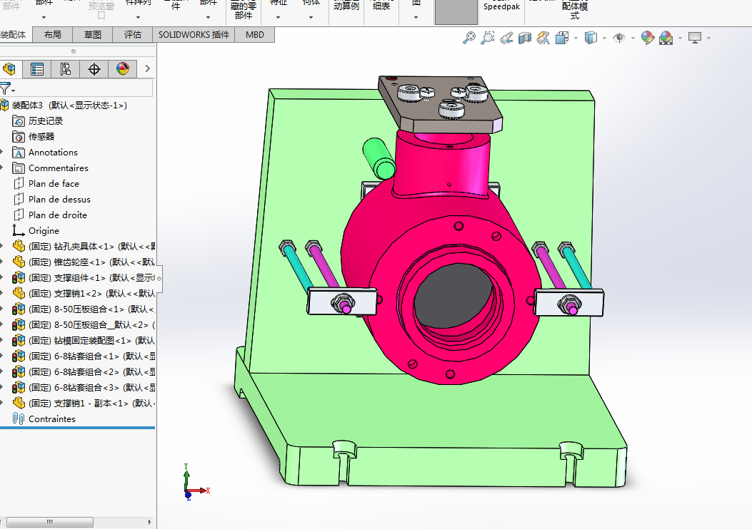Image resolution: width=752 pixels, height=529 pixels.
Task: Open the feature tree filter dropdown
Action: [8, 89]
